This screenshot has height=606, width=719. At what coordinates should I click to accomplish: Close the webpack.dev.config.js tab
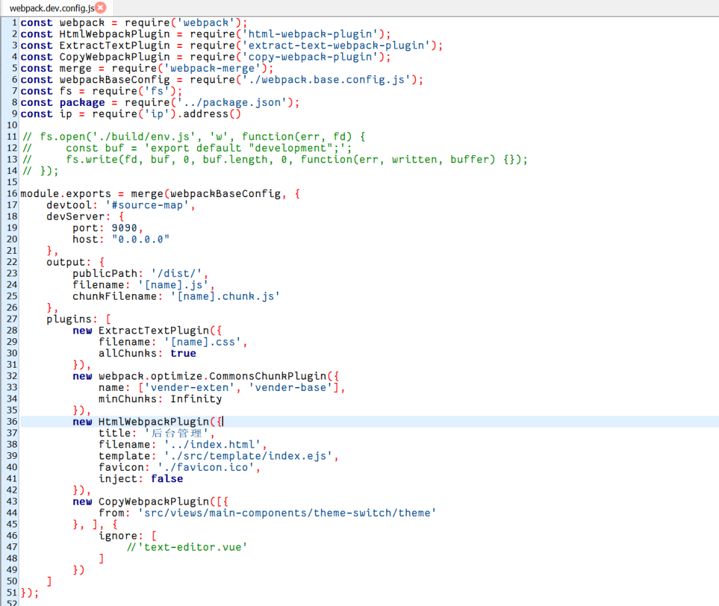point(101,8)
